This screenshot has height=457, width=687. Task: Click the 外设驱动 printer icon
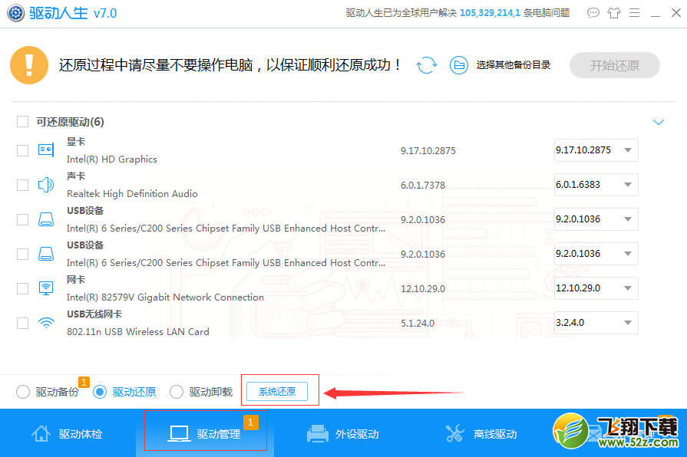click(318, 434)
